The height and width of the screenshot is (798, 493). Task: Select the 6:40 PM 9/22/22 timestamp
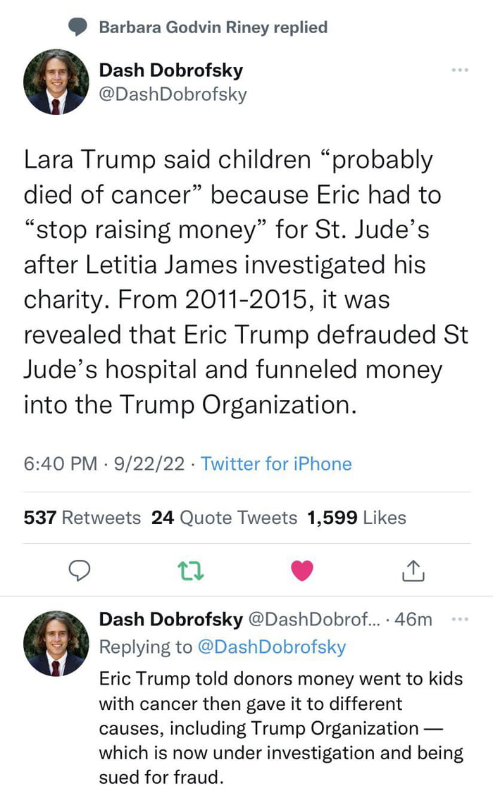click(x=104, y=463)
